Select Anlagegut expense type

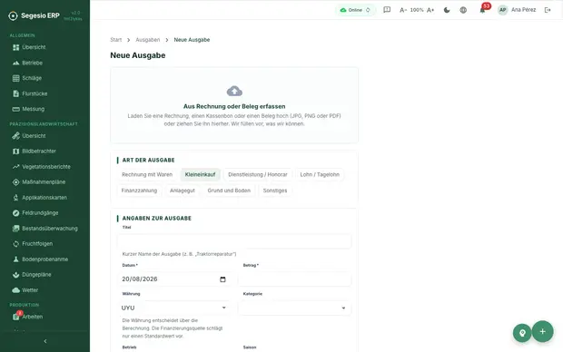(x=182, y=191)
